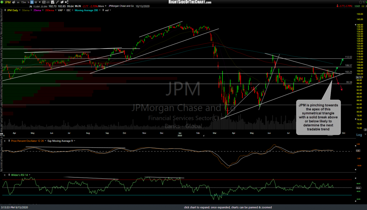Open the timeframe dropdown arrow after W

39,2
